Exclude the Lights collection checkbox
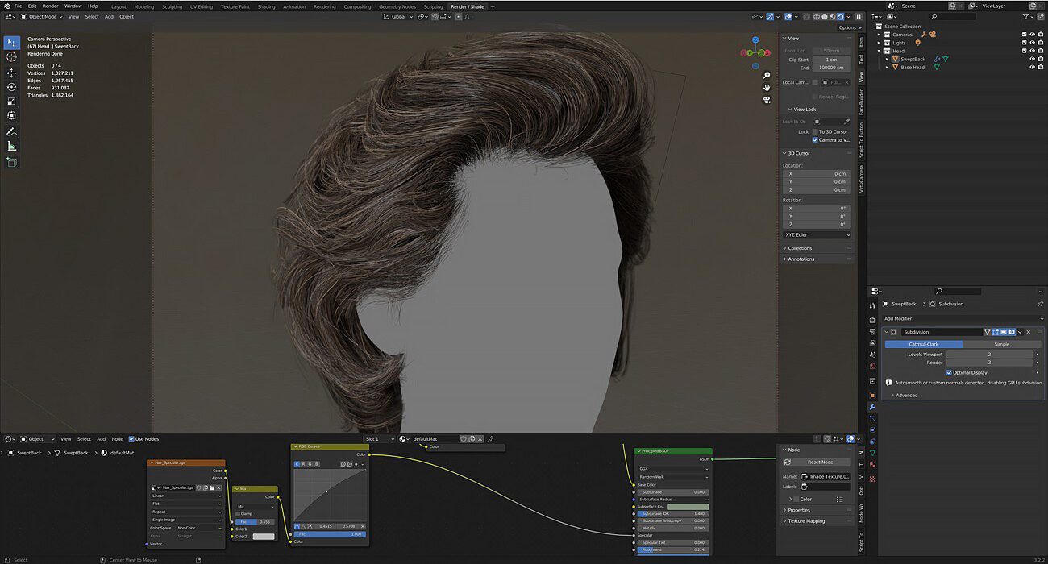The image size is (1048, 564). [x=1025, y=43]
